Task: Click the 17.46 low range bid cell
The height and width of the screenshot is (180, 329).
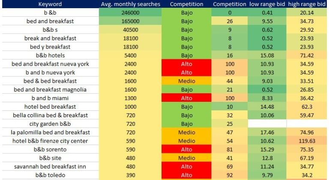Action: click(x=267, y=132)
